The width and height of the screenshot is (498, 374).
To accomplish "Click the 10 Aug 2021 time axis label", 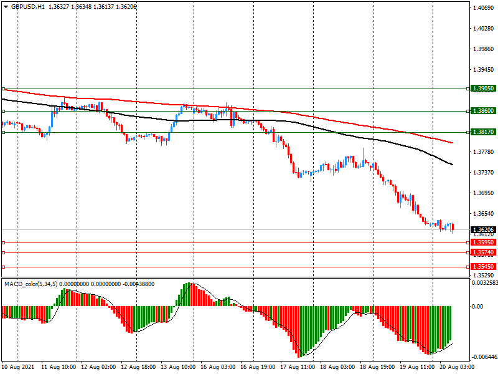I will tap(18, 367).
